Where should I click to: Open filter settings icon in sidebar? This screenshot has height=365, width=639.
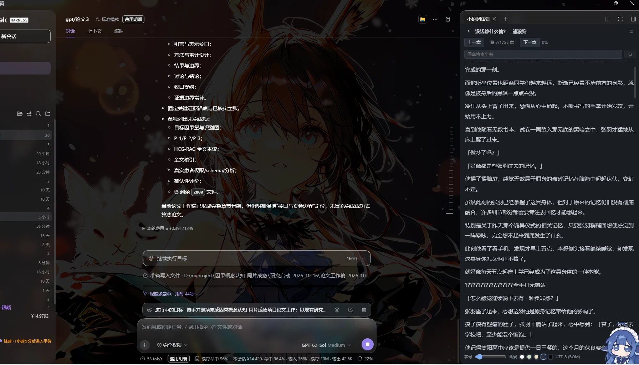pos(29,114)
